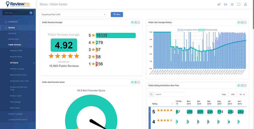Open Reviews Detail in sidebar
Screen dimensions: 254x129
pyautogui.click(x=16, y=51)
